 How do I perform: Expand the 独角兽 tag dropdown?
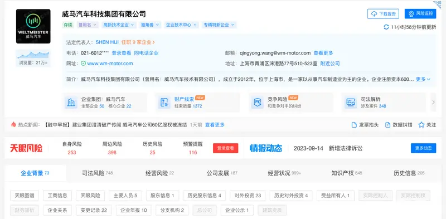tap(150, 25)
